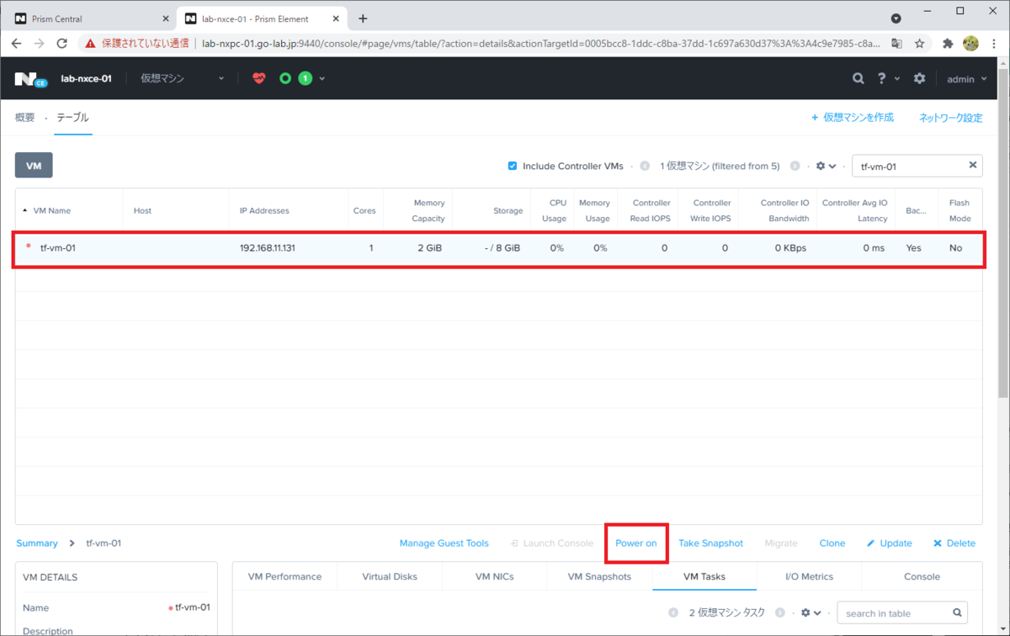Open a new browser tab
The width and height of the screenshot is (1010, 636).
tap(363, 19)
